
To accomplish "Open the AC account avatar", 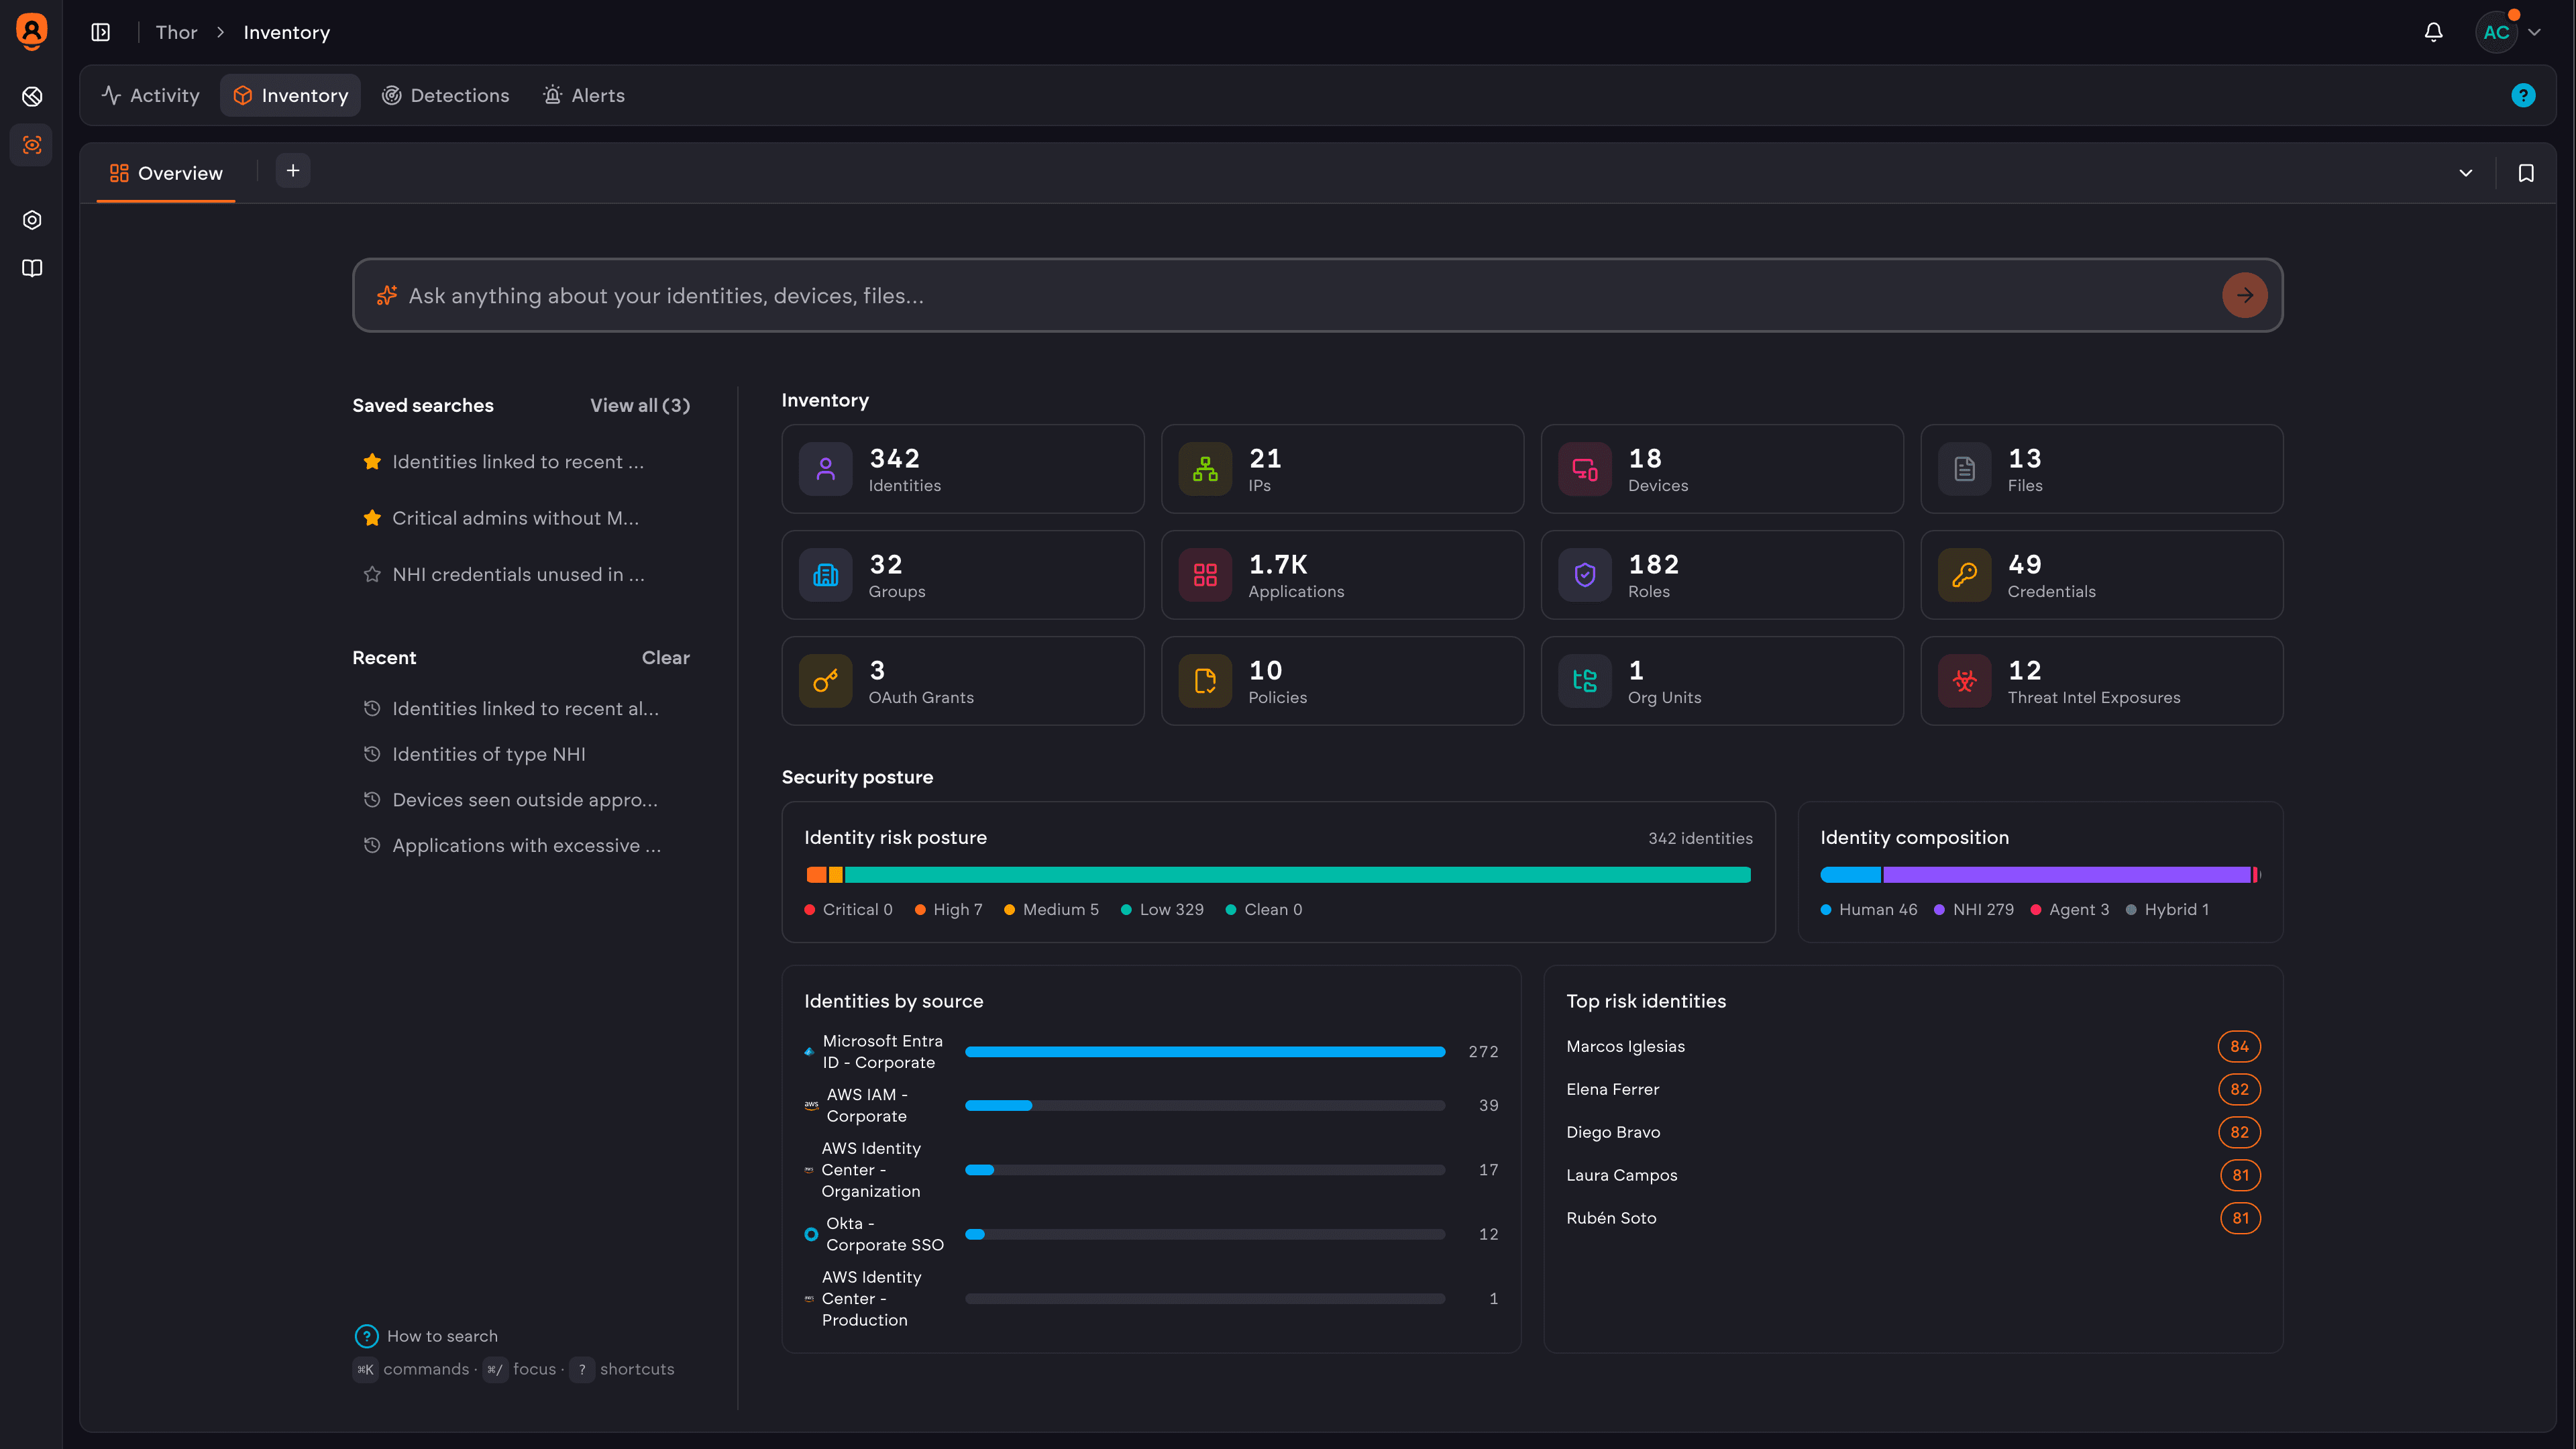I will (2496, 32).
